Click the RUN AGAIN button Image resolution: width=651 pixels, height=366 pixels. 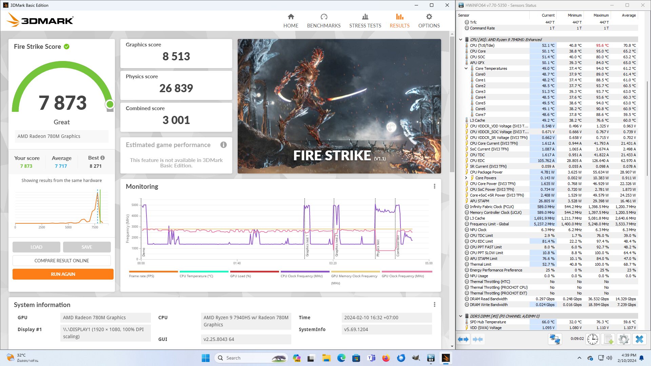coord(63,274)
